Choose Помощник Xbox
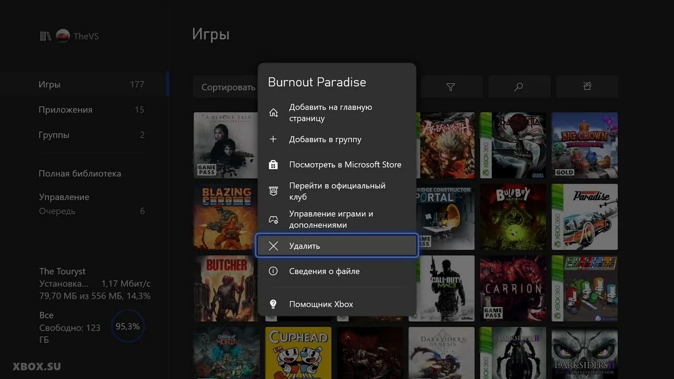Image resolution: width=674 pixels, height=379 pixels. 337,304
